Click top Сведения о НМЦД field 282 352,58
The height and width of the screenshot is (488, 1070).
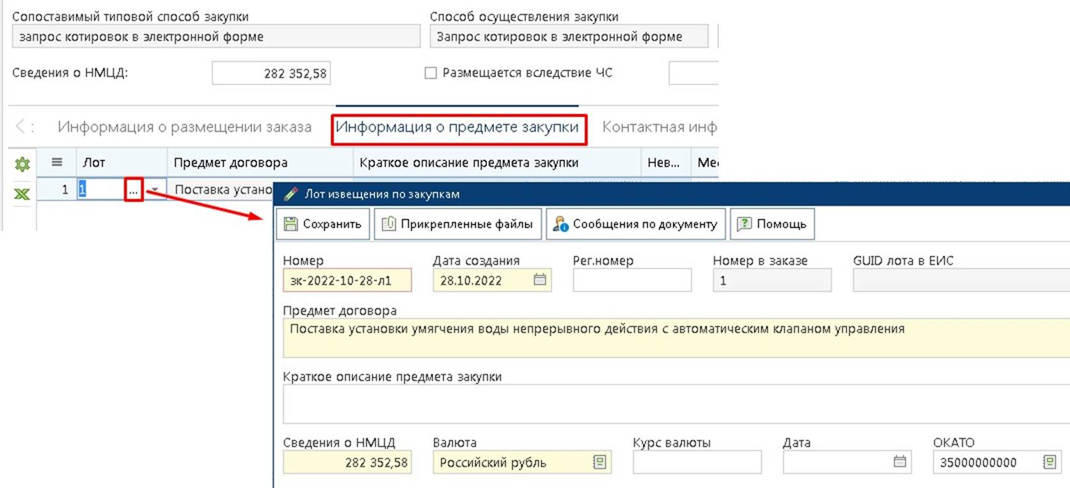point(271,74)
